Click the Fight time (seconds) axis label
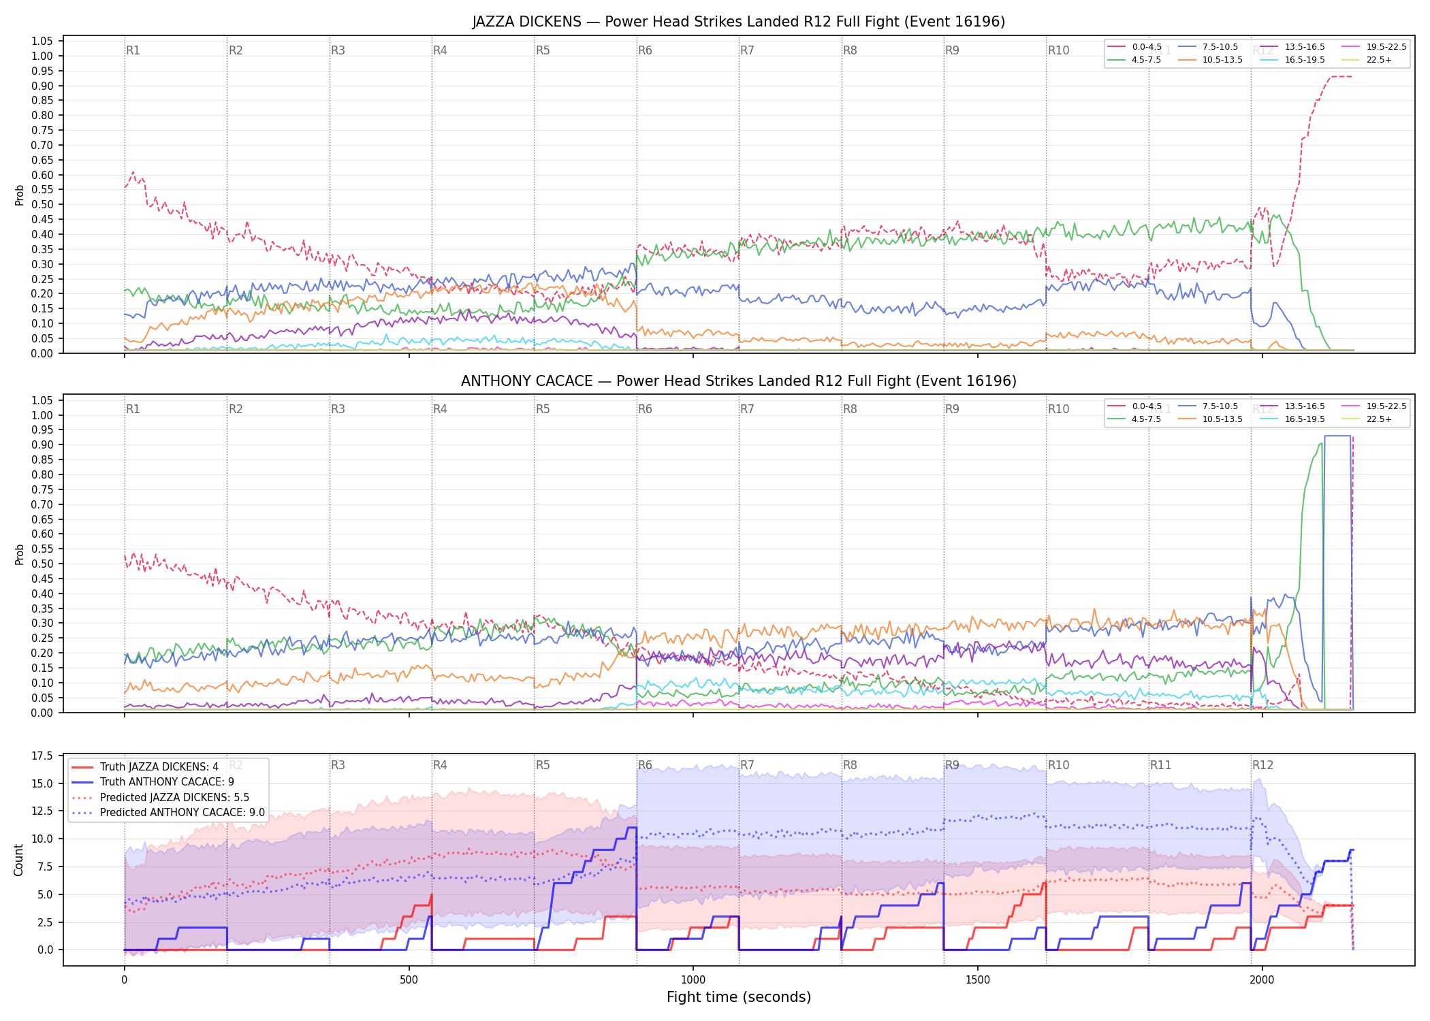This screenshot has width=1430, height=1021. [739, 997]
